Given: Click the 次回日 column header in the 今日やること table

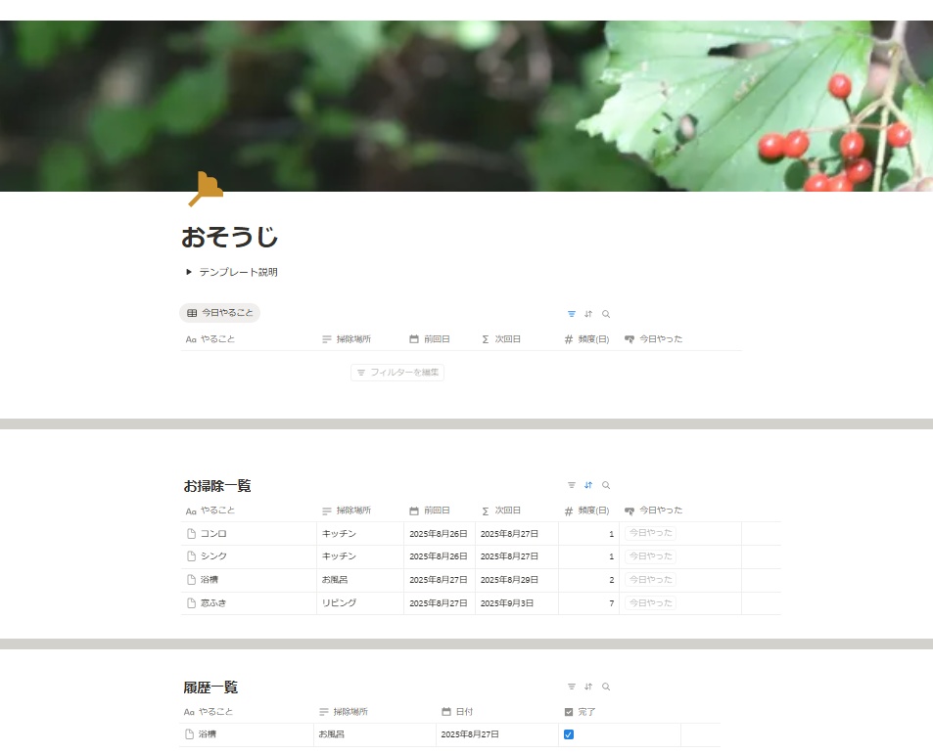Looking at the screenshot, I should (x=501, y=339).
